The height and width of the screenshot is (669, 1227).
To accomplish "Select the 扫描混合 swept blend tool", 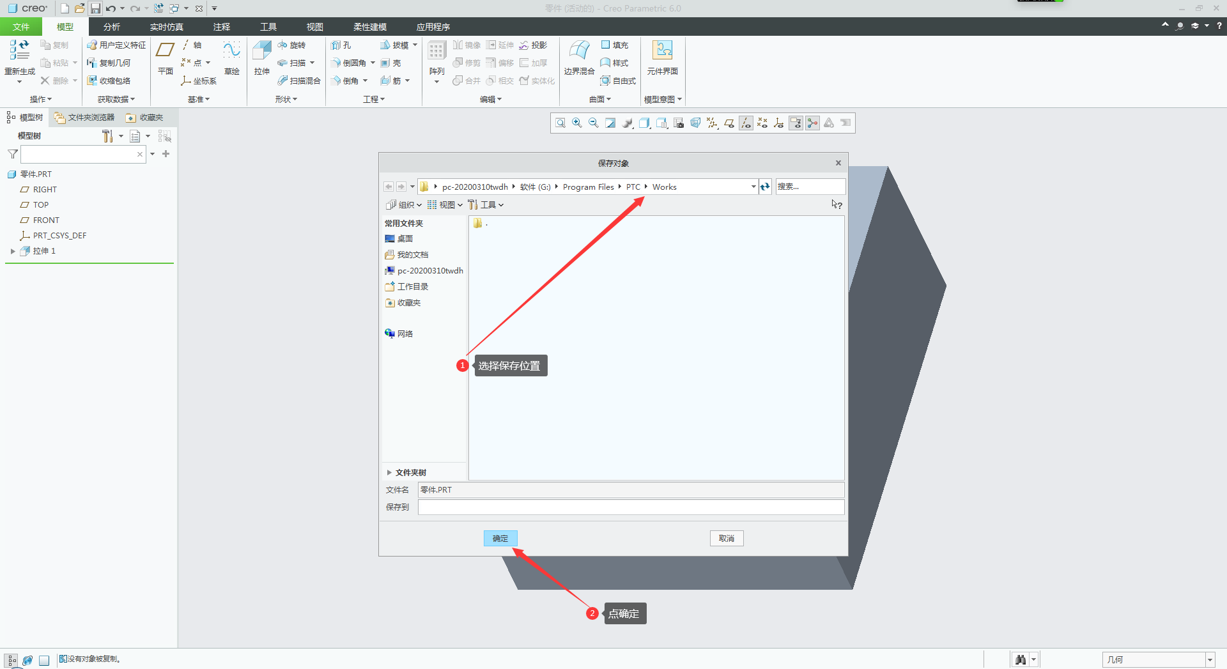I will coord(298,81).
